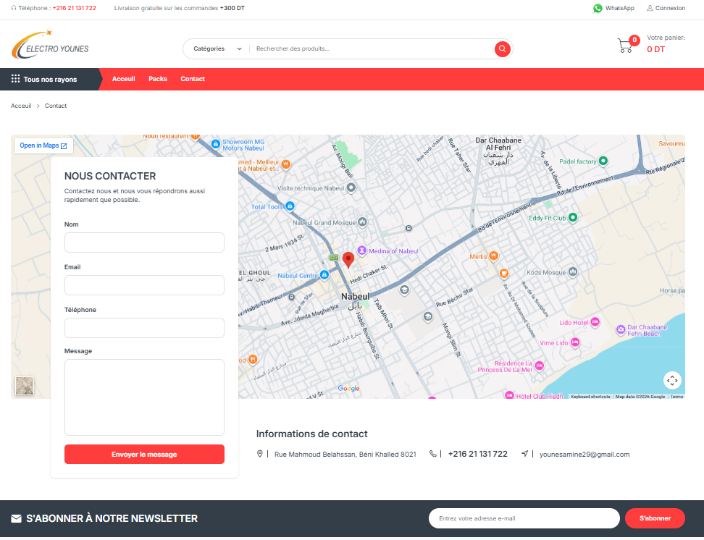Send the form with Envoyer le message
704x540 pixels.
pyautogui.click(x=144, y=455)
